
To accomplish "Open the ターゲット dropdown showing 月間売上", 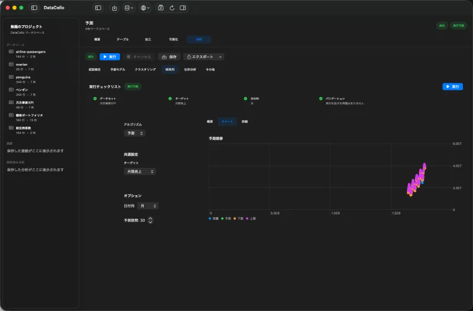I will [x=140, y=171].
